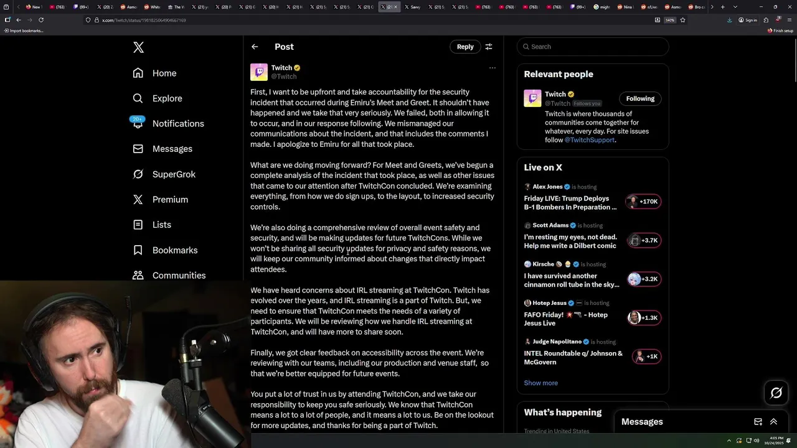Open Communities in the sidebar

click(169, 275)
